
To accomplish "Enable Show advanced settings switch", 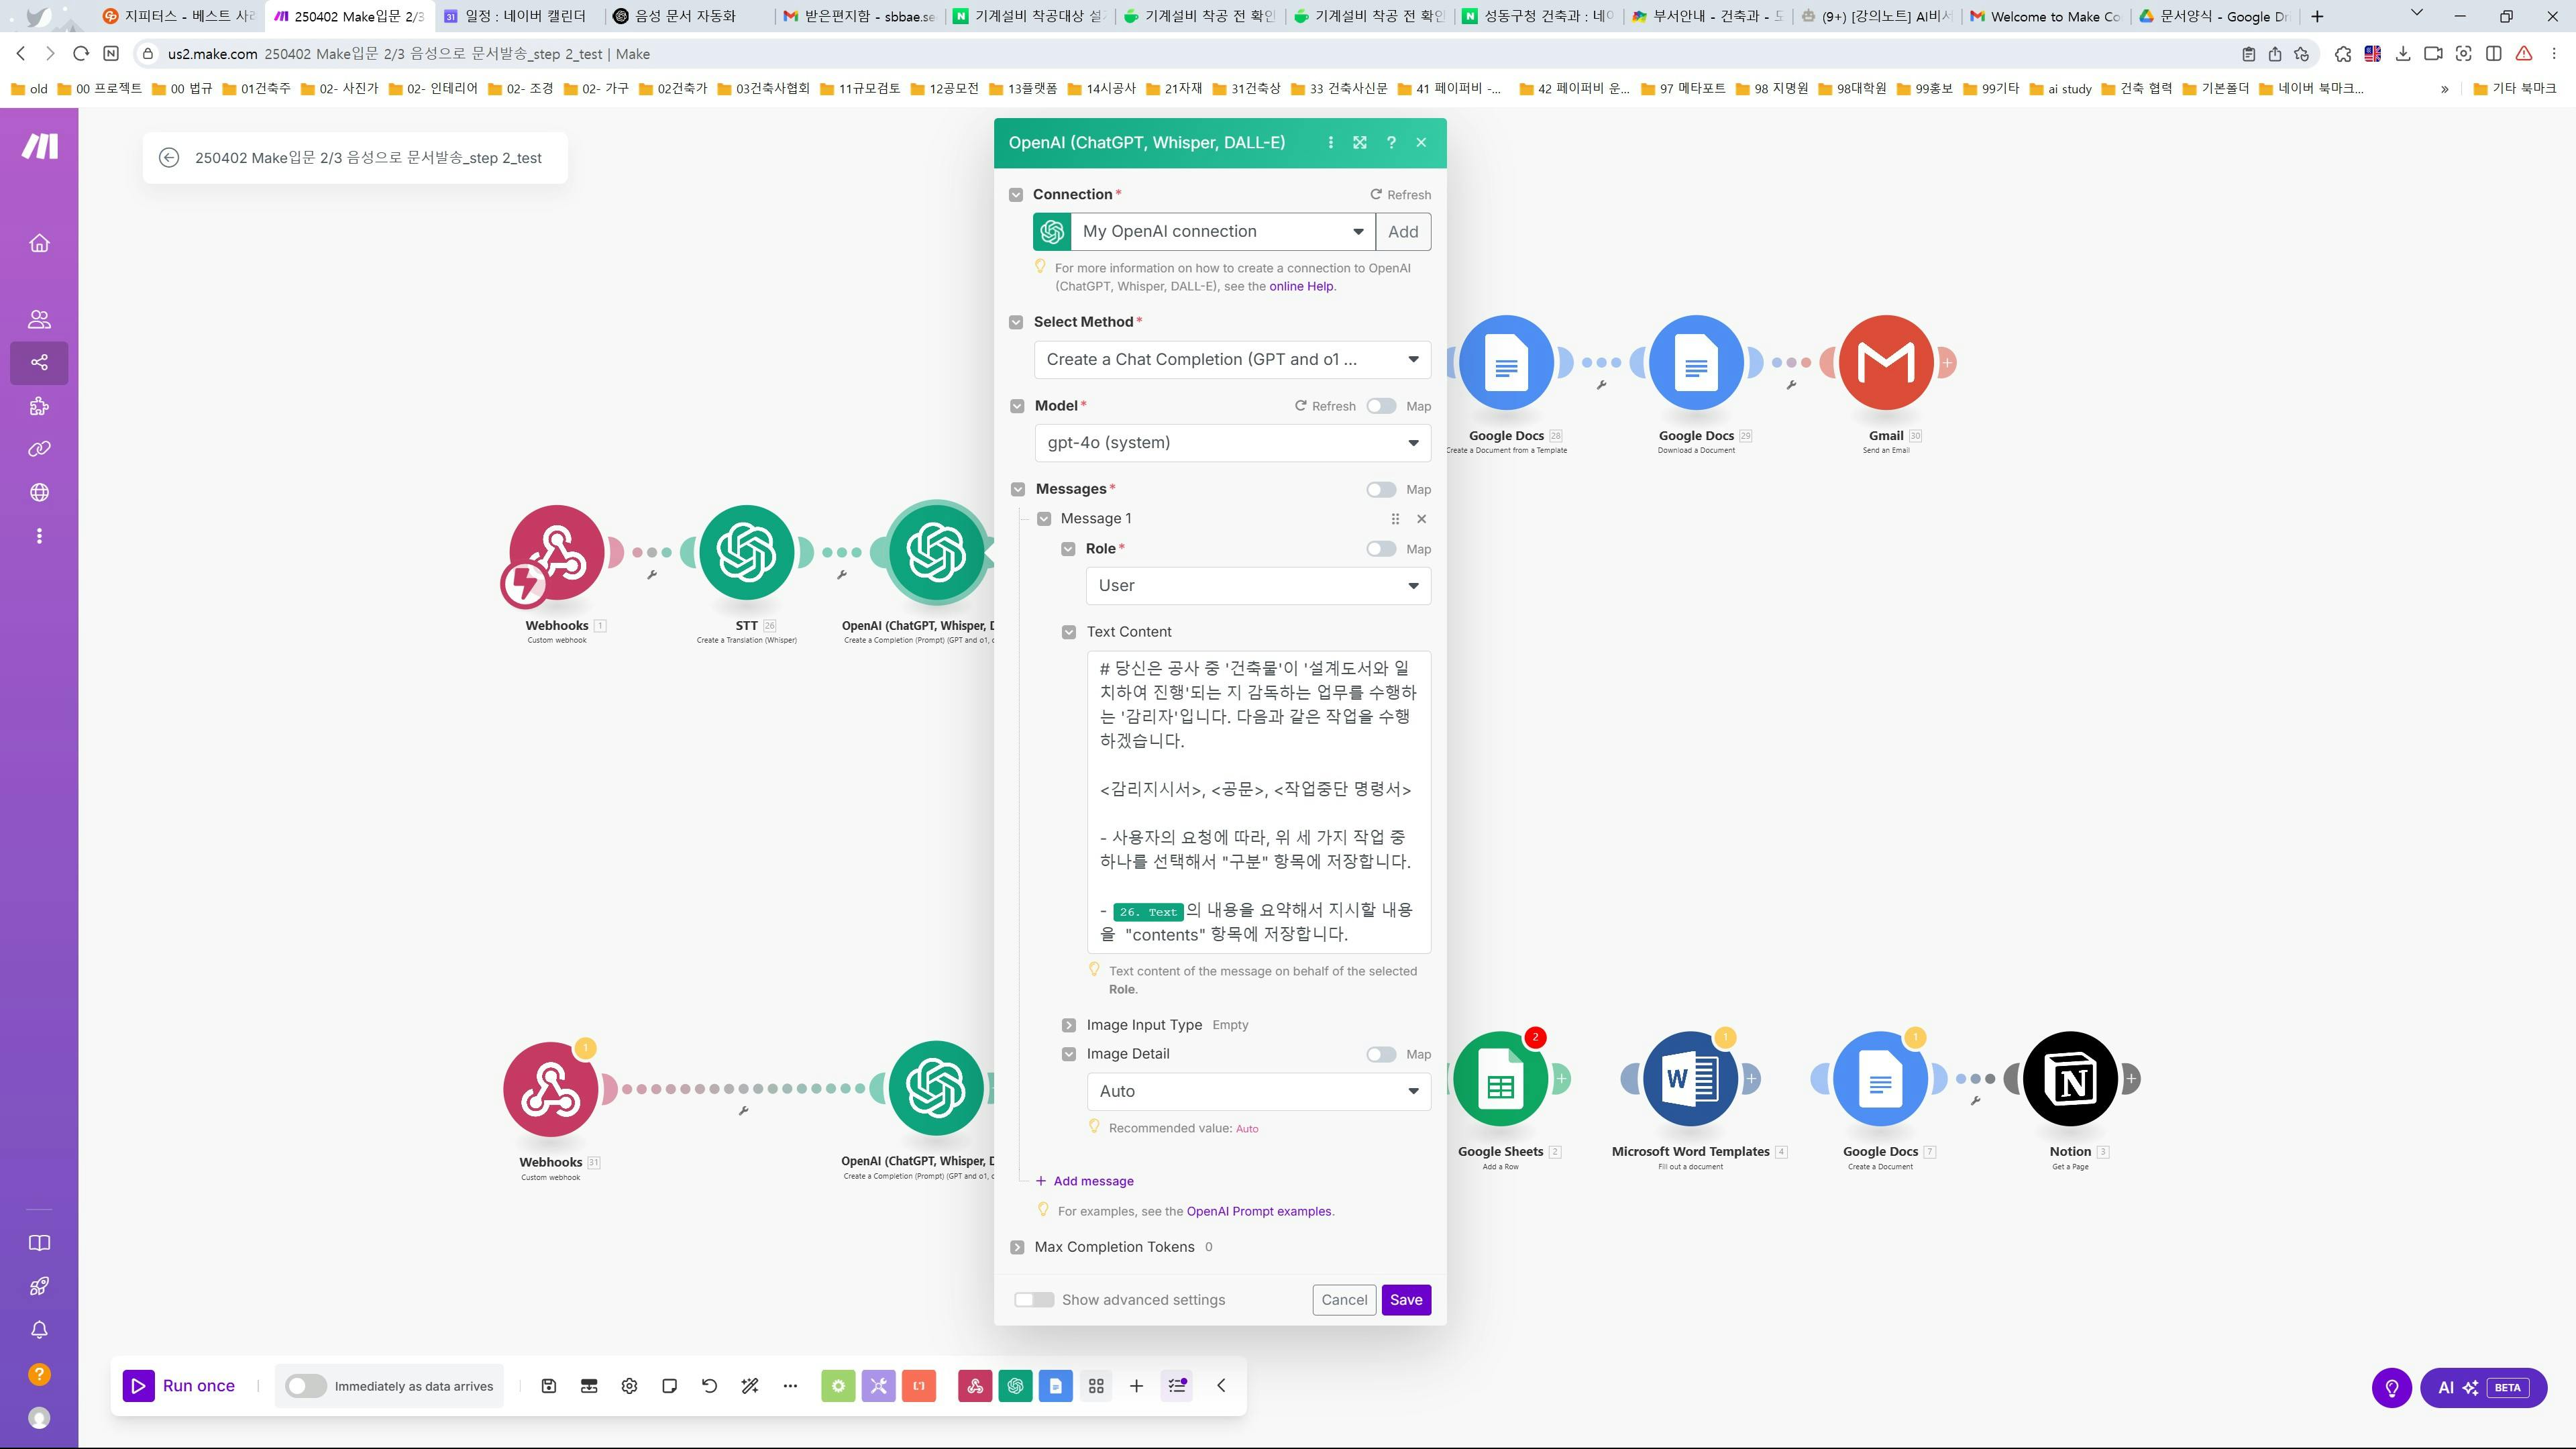I will 1033,1300.
